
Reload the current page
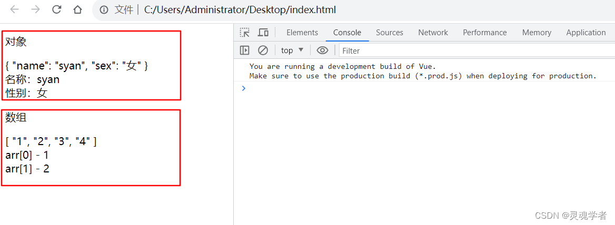coord(57,10)
